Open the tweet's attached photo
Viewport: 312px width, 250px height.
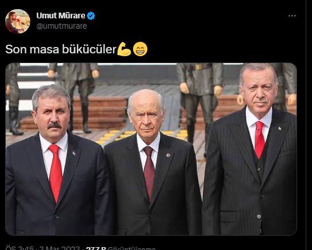tap(151, 149)
